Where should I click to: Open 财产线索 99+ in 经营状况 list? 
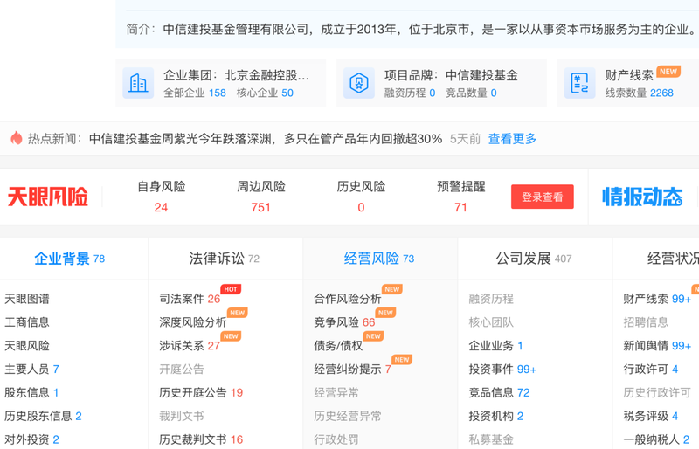657,299
